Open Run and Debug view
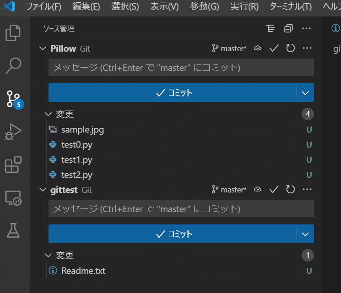The width and height of the screenshot is (341, 293). pos(13,132)
